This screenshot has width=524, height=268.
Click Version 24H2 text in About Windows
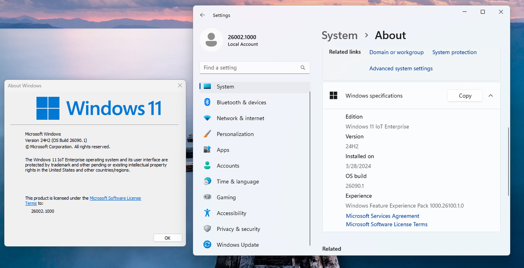(x=56, y=140)
